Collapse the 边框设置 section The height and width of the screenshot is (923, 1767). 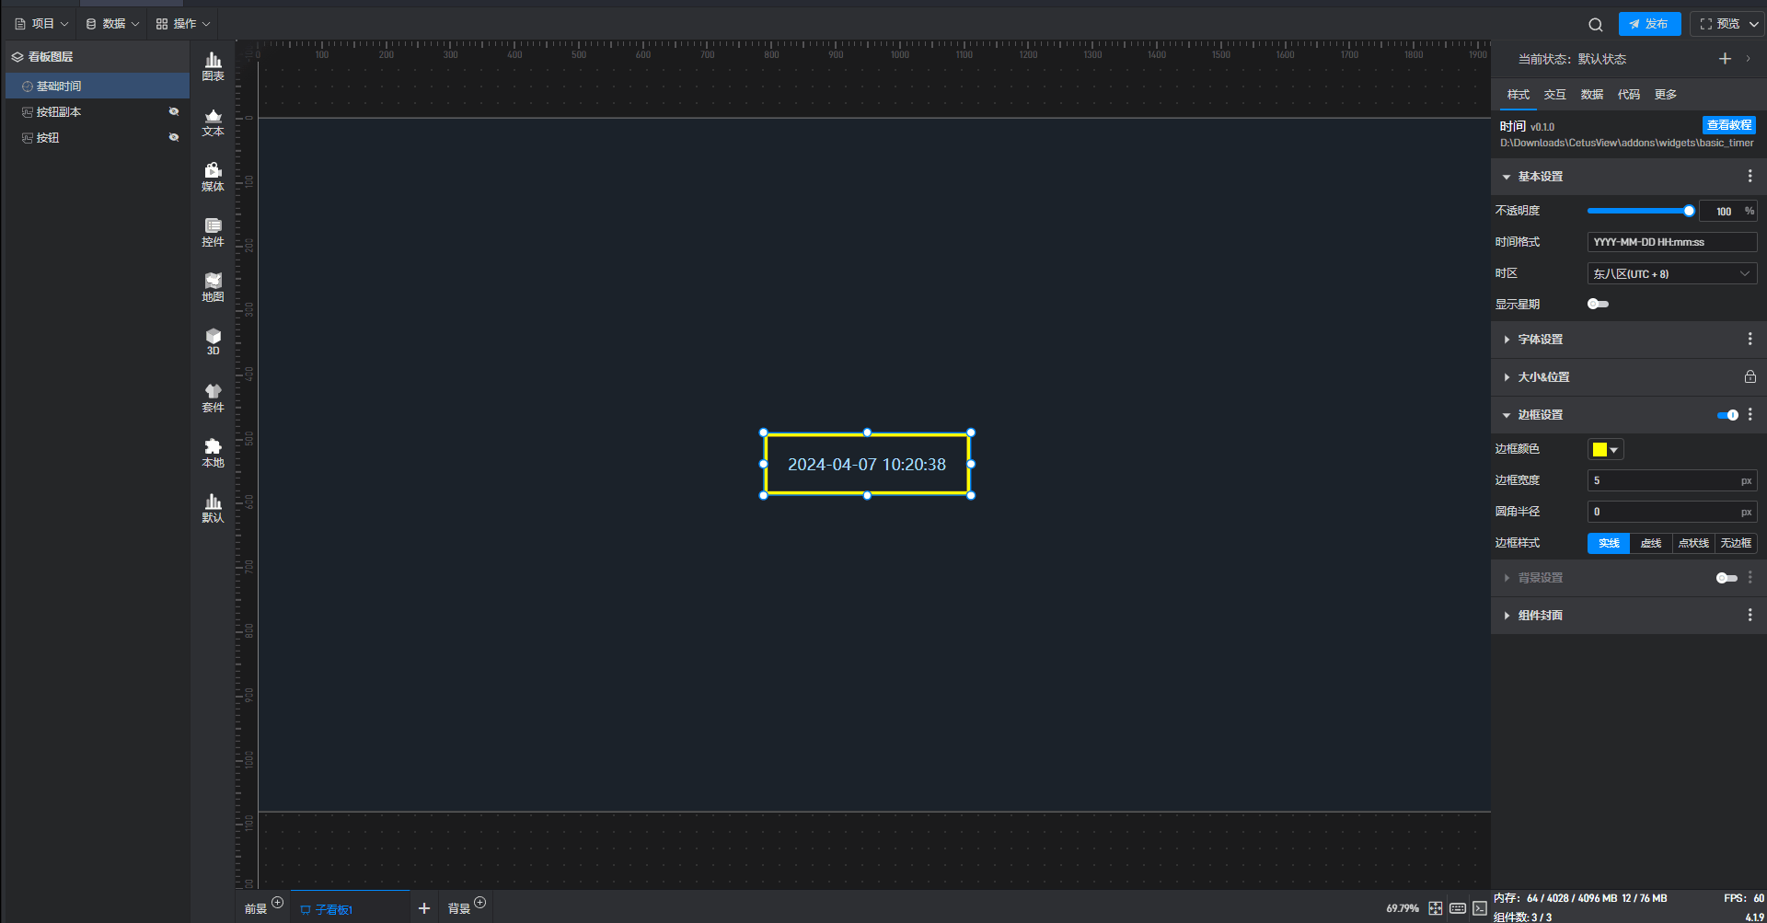pos(1507,415)
